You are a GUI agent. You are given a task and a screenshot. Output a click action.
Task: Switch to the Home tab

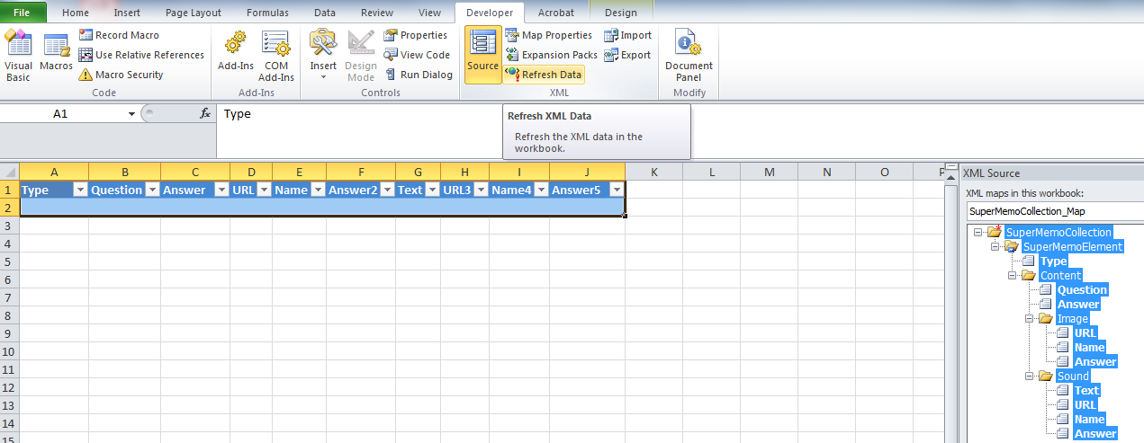click(76, 13)
